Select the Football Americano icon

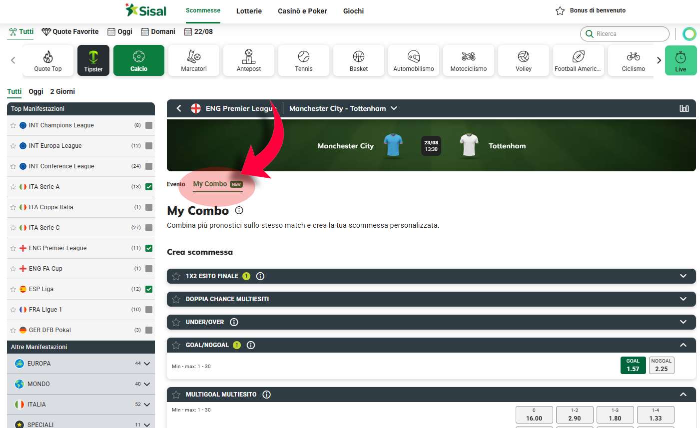point(579,56)
